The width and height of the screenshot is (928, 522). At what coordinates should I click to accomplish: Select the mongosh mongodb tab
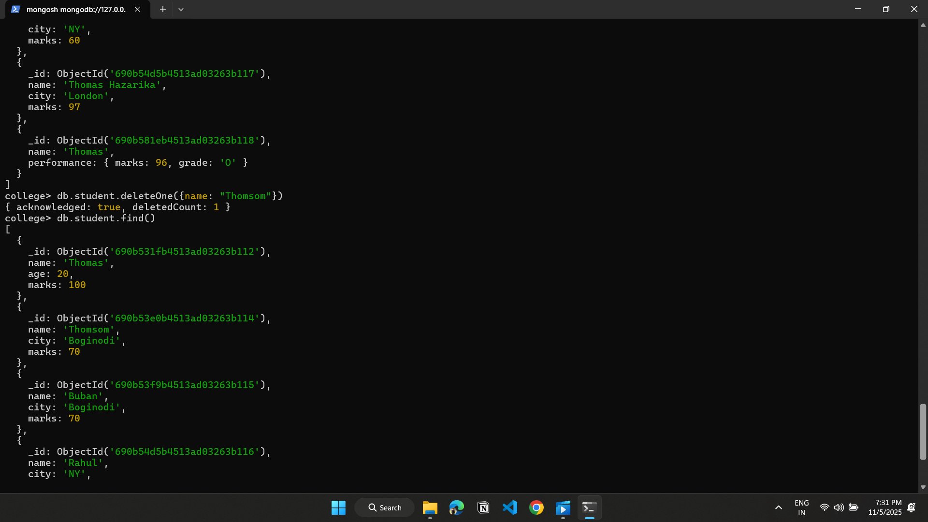pos(72,9)
